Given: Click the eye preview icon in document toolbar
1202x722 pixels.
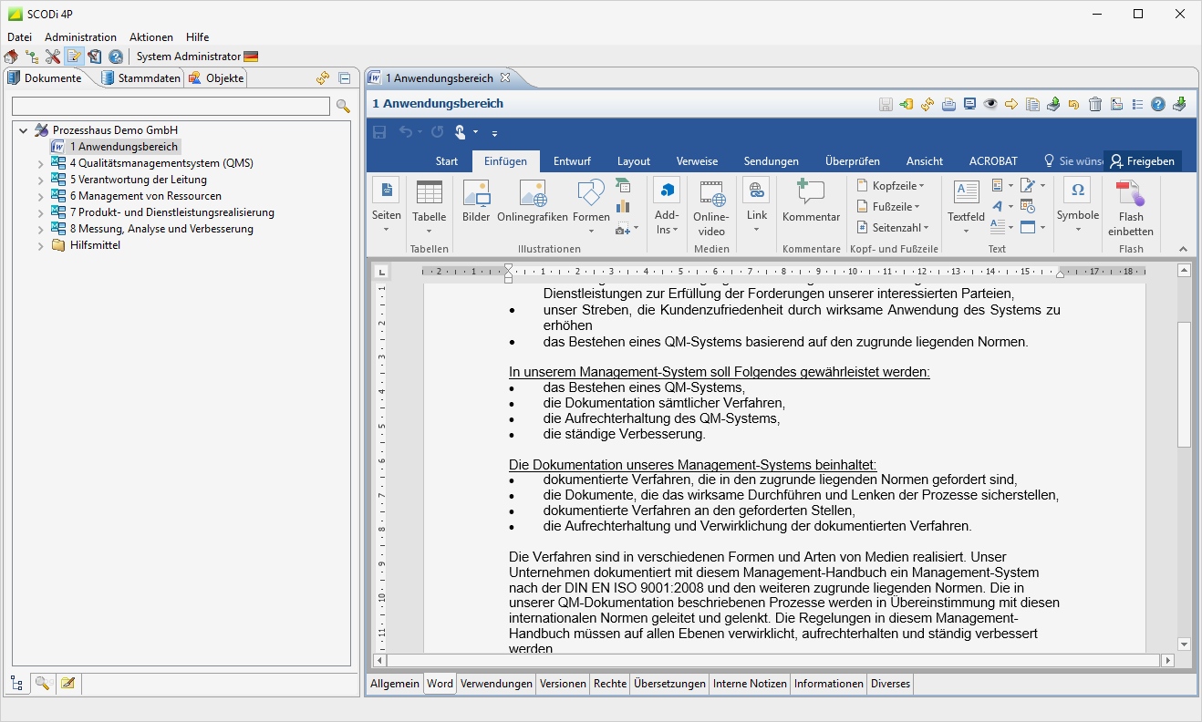Looking at the screenshot, I should pos(990,104).
